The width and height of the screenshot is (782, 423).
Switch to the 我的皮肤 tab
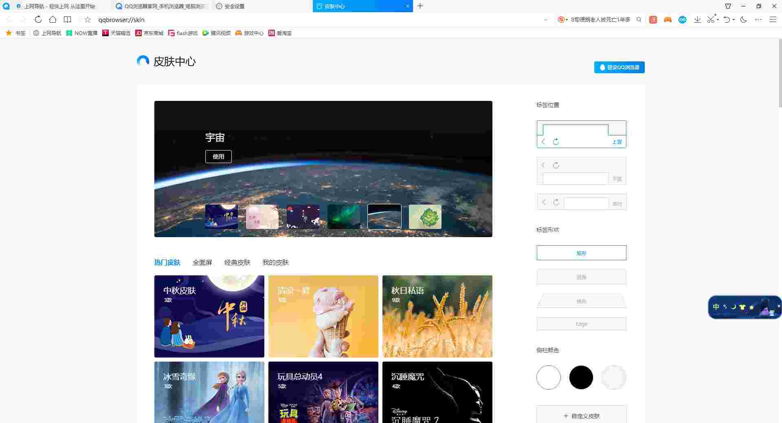[275, 262]
